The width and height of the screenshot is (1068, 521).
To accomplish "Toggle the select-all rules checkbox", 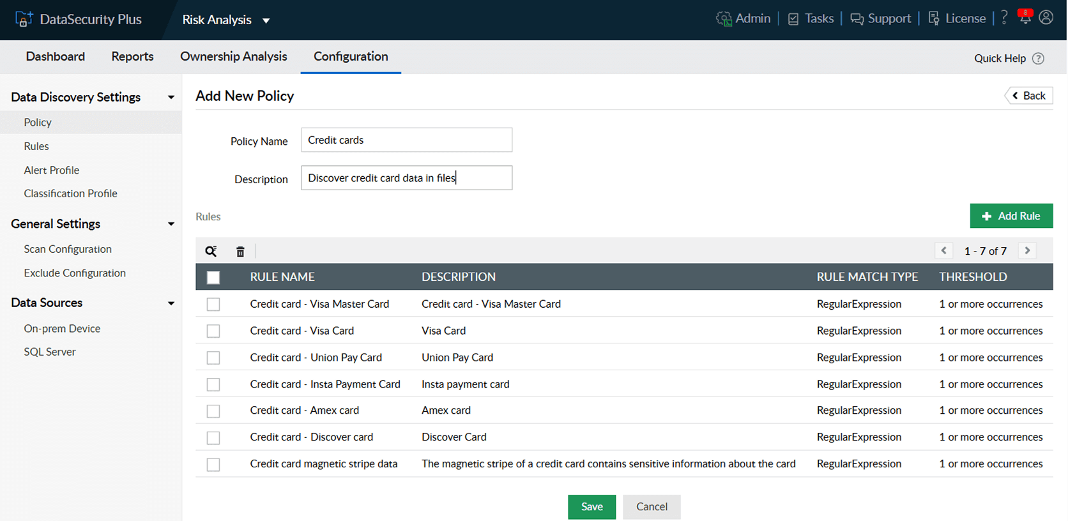I will coord(213,277).
